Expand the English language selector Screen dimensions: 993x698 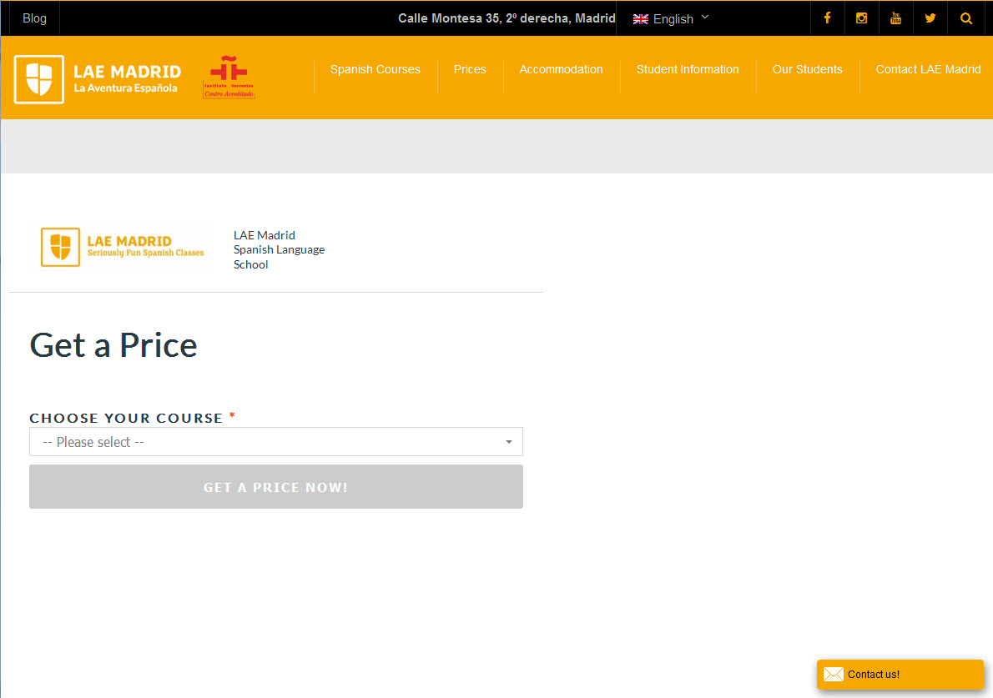pyautogui.click(x=671, y=18)
